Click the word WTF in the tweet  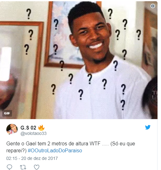[x=95, y=144]
